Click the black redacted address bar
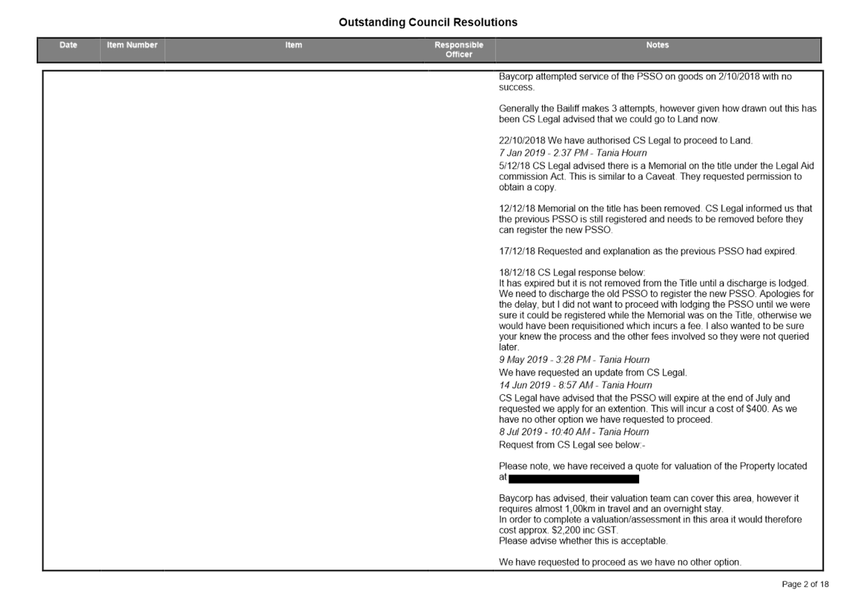Screen dimensions: 866x613 pos(574,479)
